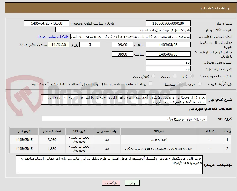This screenshot has width=237, height=191.
Task: Click the delivery city field یزد
Action: tap(168, 69)
